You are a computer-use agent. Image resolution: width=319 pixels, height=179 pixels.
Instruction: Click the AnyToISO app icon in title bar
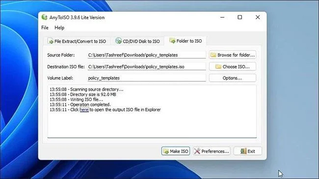pyautogui.click(x=44, y=17)
